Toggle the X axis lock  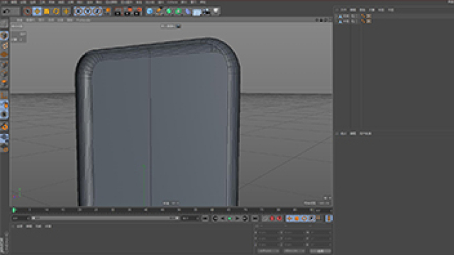pos(78,11)
